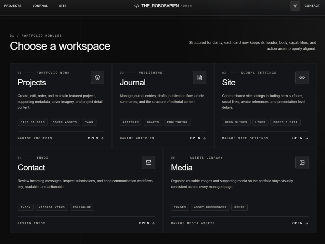Click the code brackets logo icon
Viewport: 325px width, 244px height.
136,6
